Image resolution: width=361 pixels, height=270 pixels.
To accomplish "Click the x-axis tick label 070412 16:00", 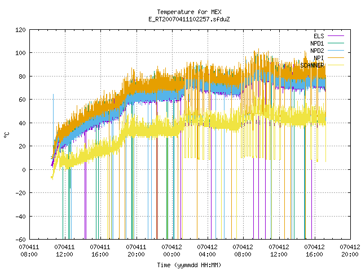I will 314,251.
